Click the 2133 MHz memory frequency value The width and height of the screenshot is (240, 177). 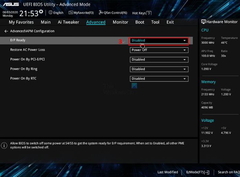[x=208, y=94]
